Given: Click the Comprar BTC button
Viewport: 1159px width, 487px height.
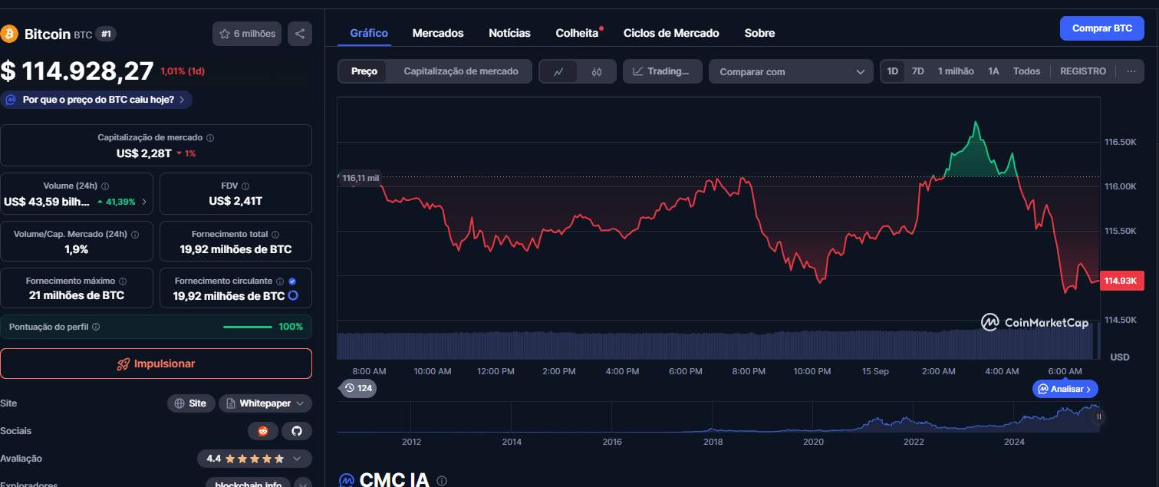Looking at the screenshot, I should (1101, 28).
